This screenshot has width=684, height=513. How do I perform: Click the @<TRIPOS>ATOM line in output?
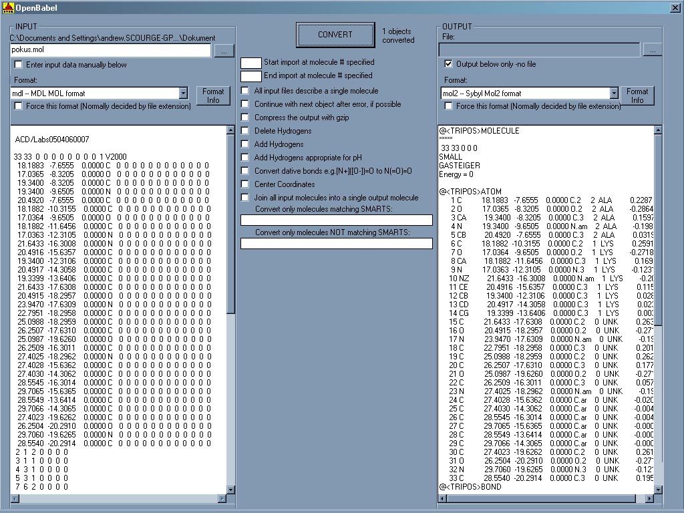click(470, 192)
